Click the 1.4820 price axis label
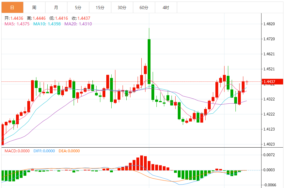This screenshot has height=188, width=285. coord(269,24)
